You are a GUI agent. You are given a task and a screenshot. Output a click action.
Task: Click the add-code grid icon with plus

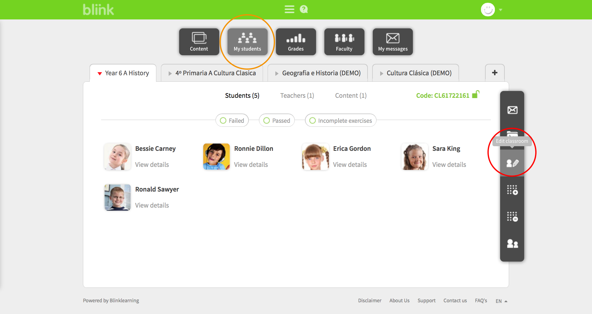point(512,190)
